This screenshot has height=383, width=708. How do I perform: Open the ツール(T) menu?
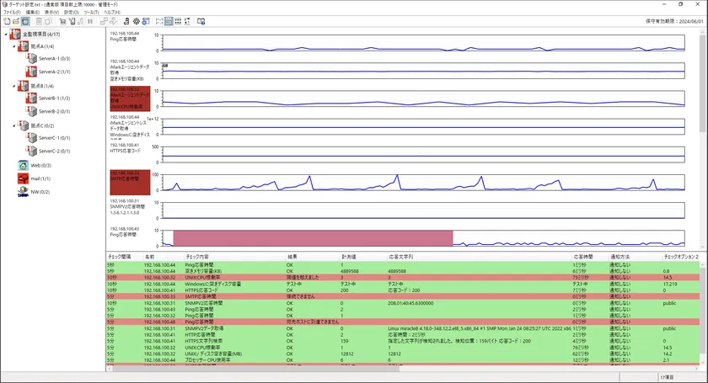[x=91, y=13]
